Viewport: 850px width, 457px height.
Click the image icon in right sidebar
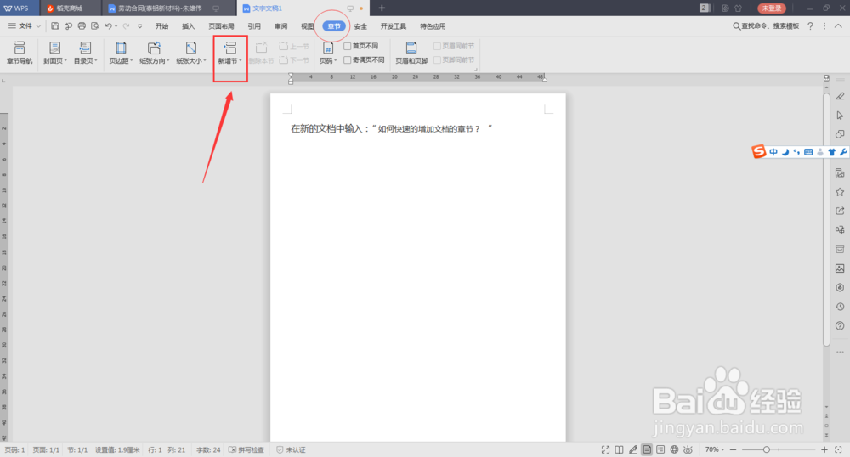click(x=840, y=268)
